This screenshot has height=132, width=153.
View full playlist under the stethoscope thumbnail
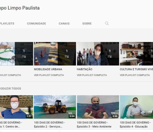coord(10,75)
